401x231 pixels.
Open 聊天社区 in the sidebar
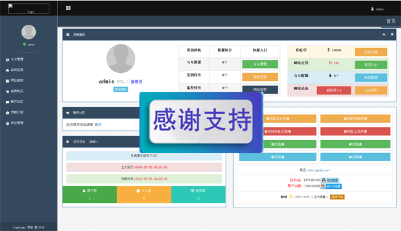17,102
